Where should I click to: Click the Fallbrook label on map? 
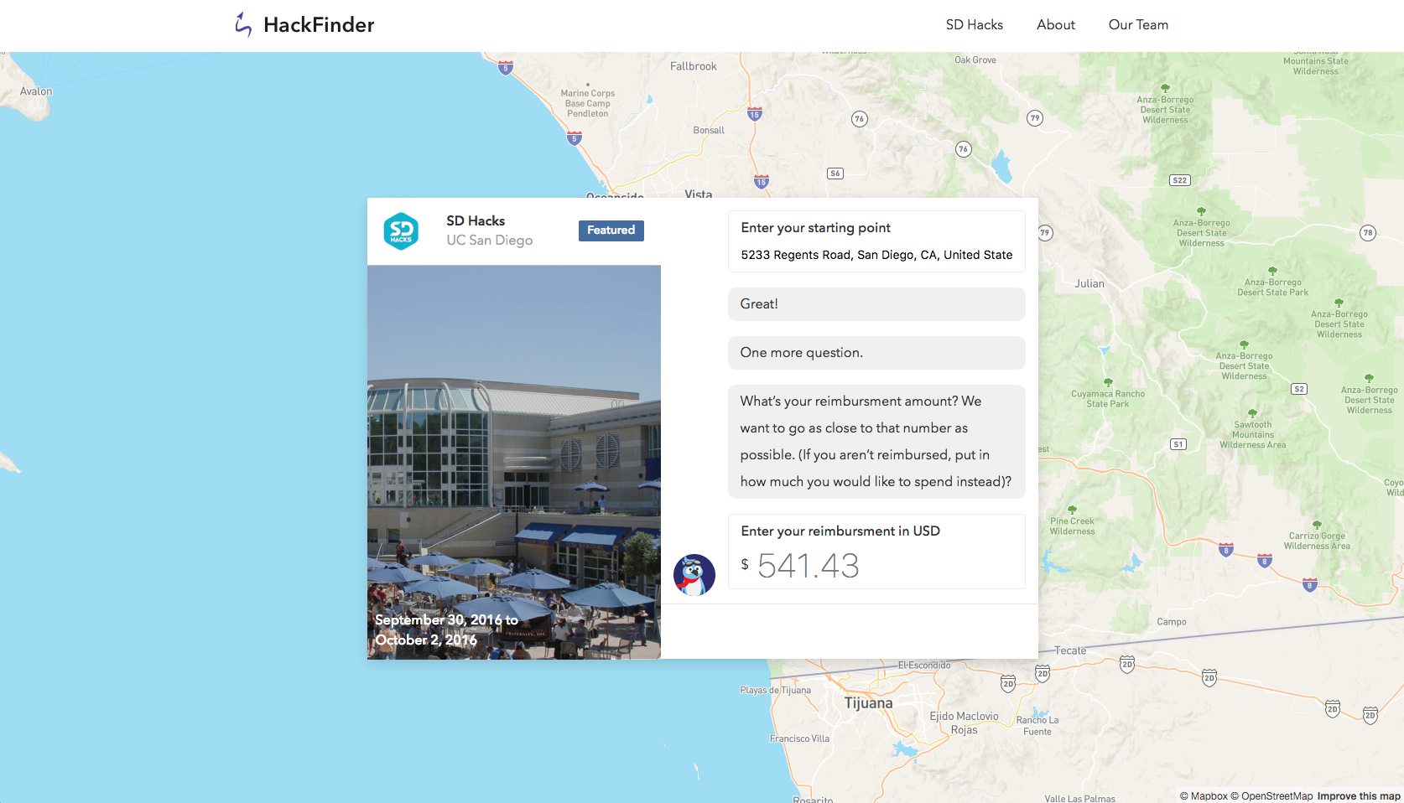694,66
